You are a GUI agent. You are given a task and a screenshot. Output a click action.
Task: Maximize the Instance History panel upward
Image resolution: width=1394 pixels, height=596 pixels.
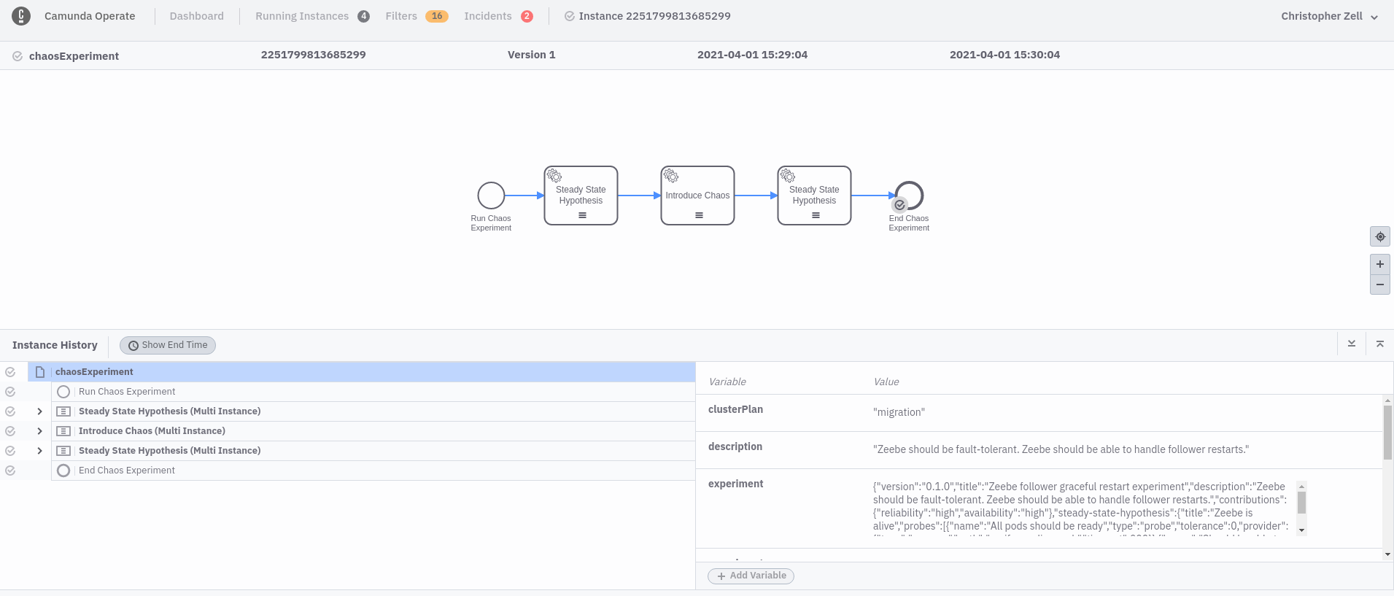tap(1380, 344)
